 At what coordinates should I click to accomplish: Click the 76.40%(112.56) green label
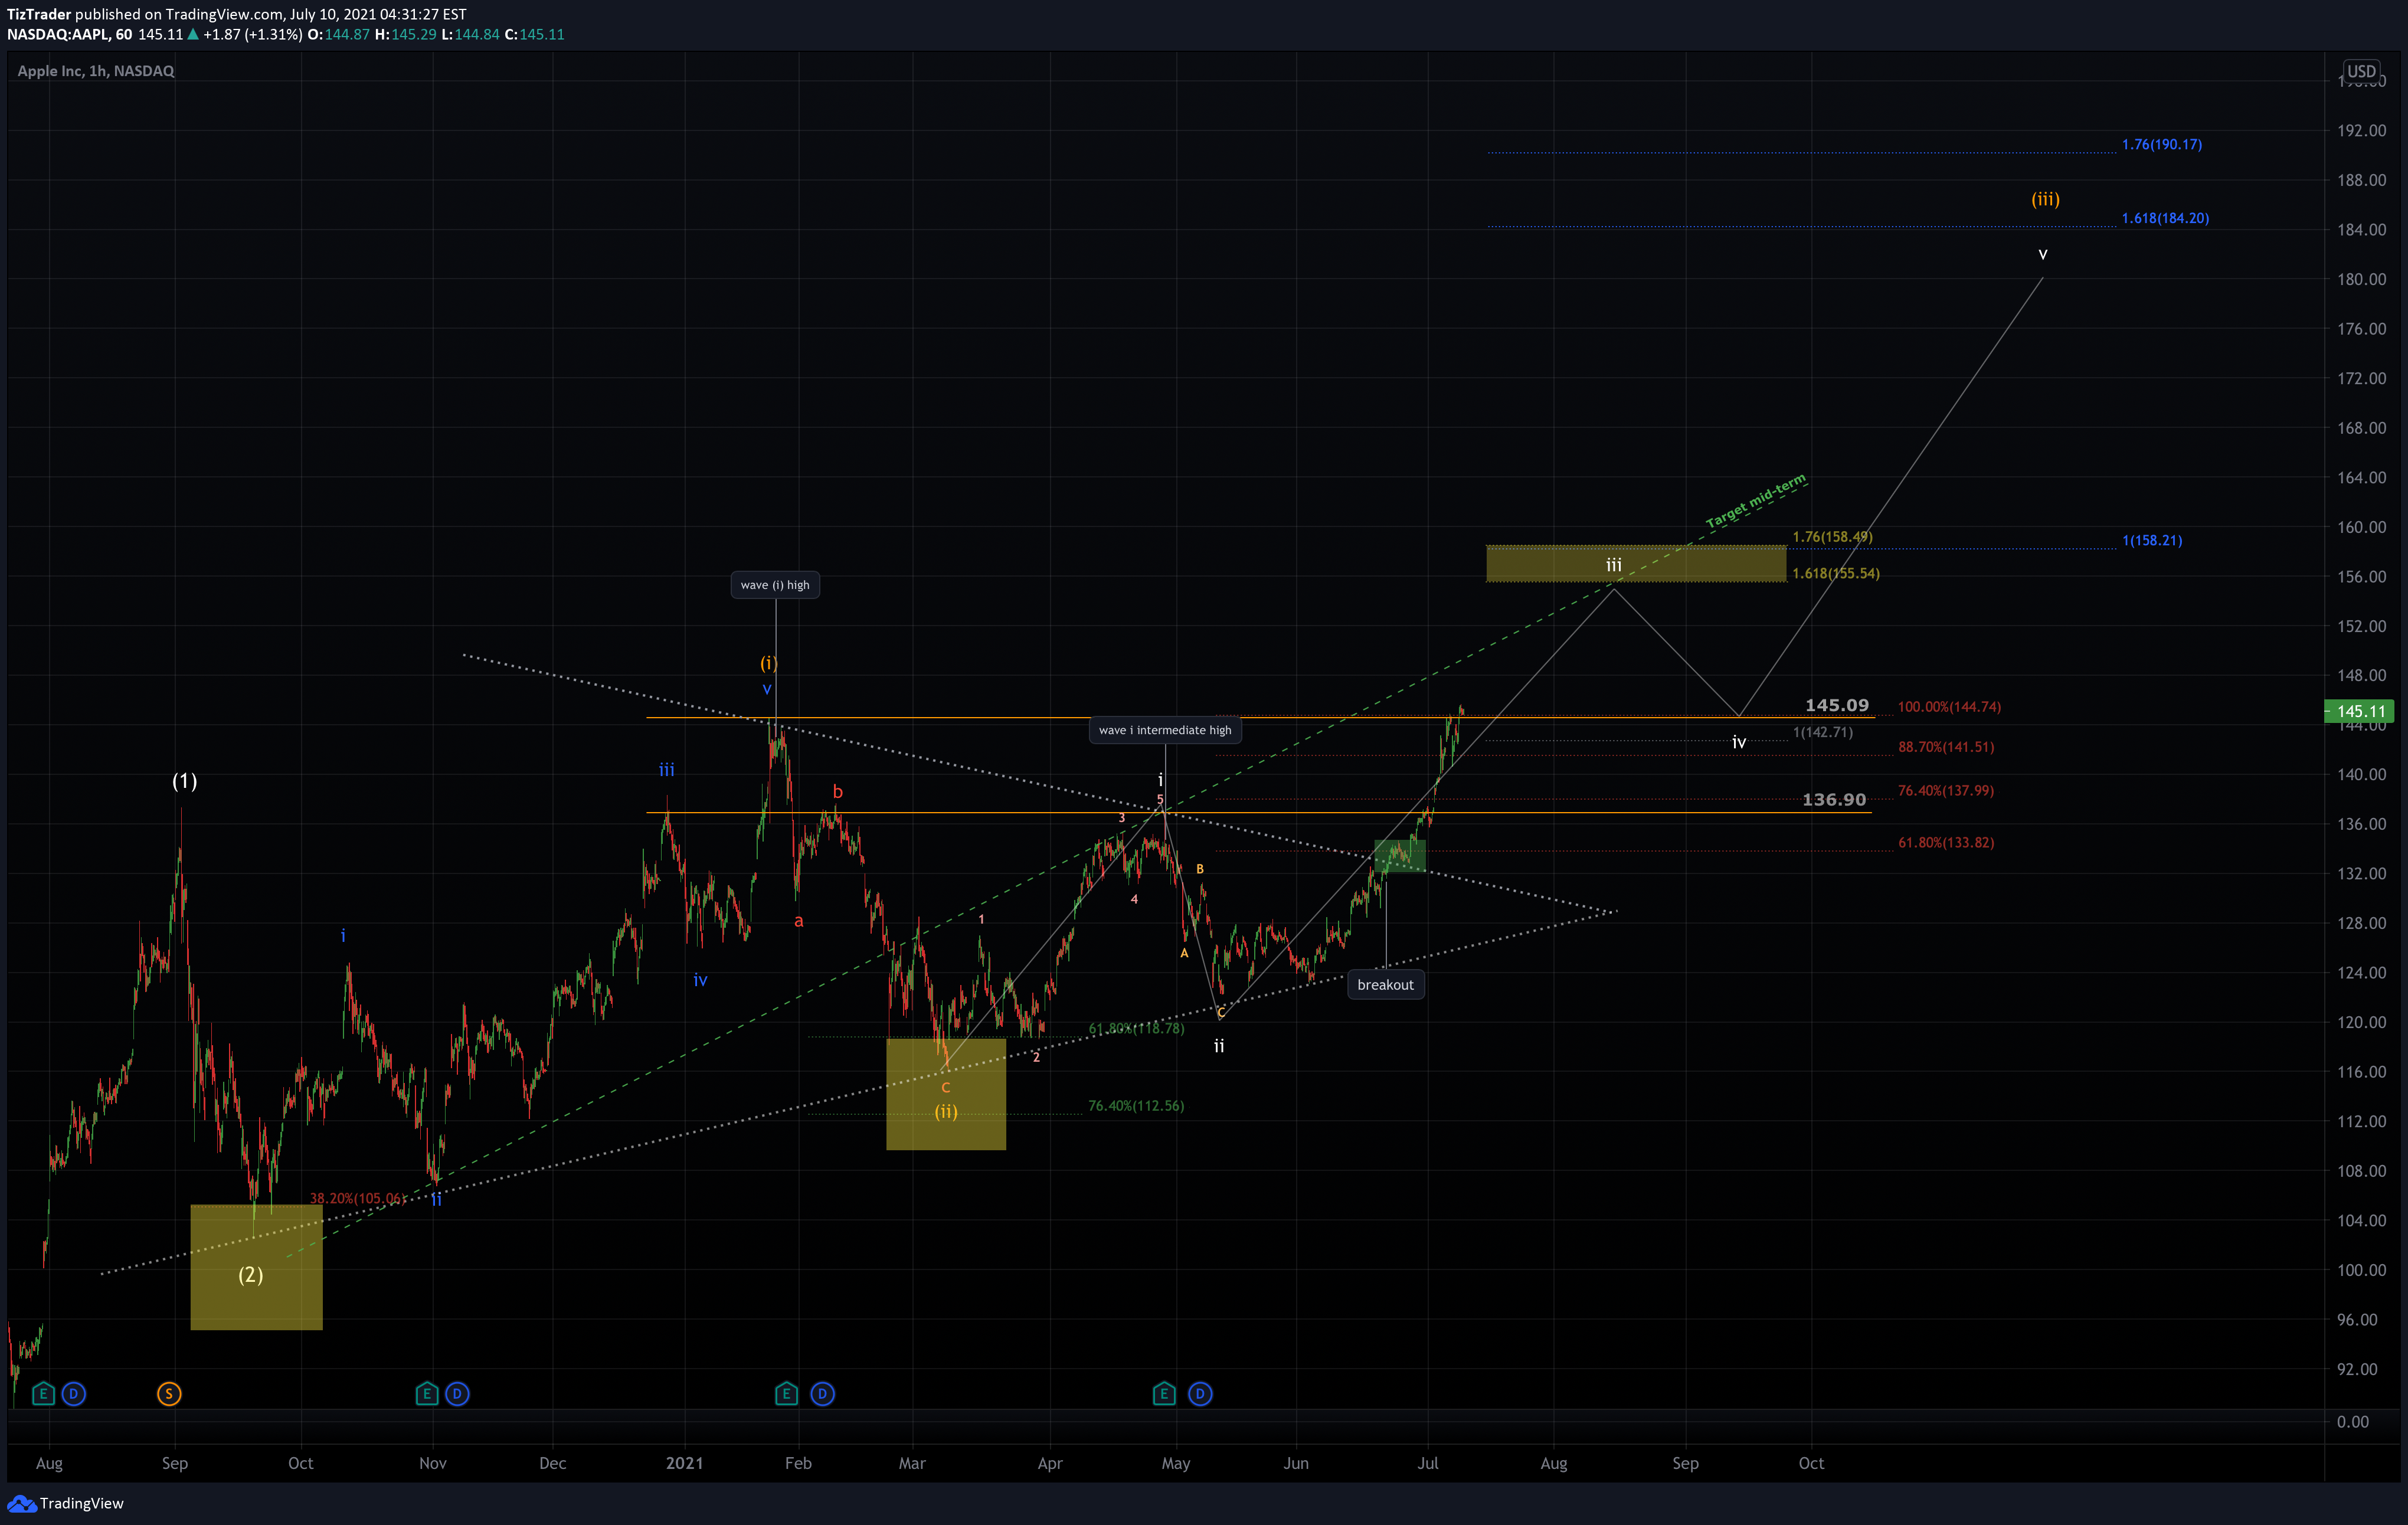(1136, 1106)
